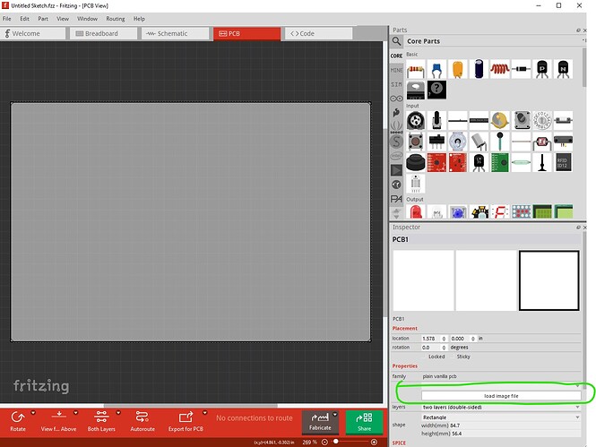
Task: Select the MINE parts bin tab
Action: pos(396,70)
